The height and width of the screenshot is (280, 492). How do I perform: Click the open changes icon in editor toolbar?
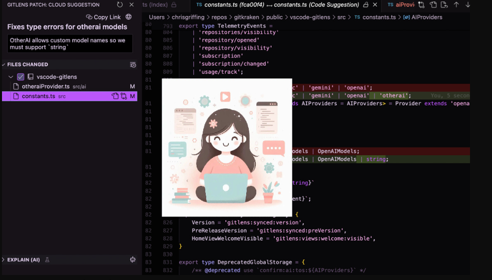click(x=421, y=4)
